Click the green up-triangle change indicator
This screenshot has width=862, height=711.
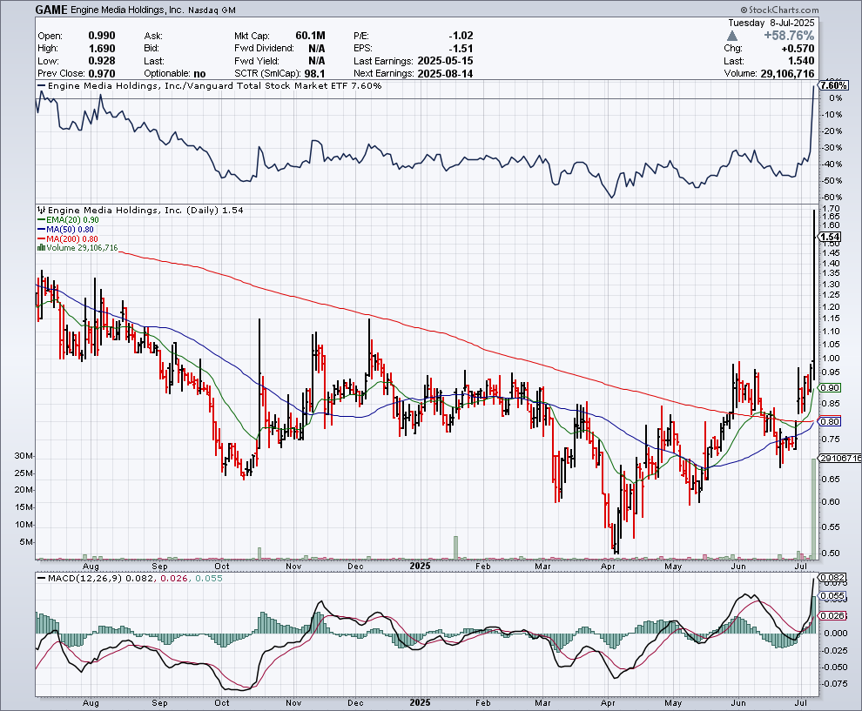pyautogui.click(x=731, y=36)
